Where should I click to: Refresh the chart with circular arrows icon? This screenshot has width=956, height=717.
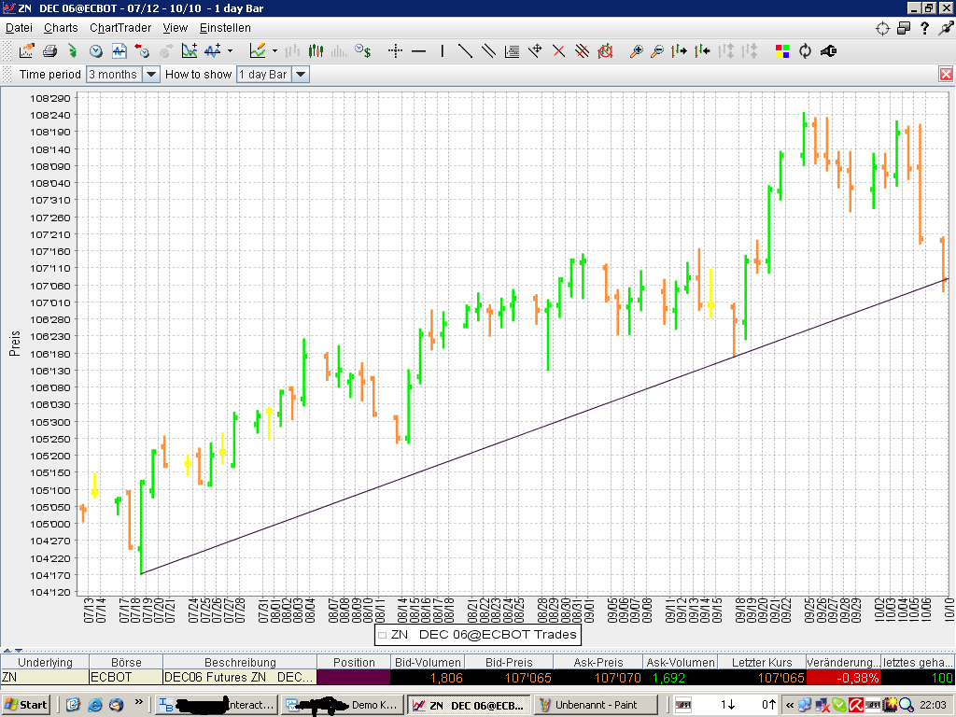point(805,51)
